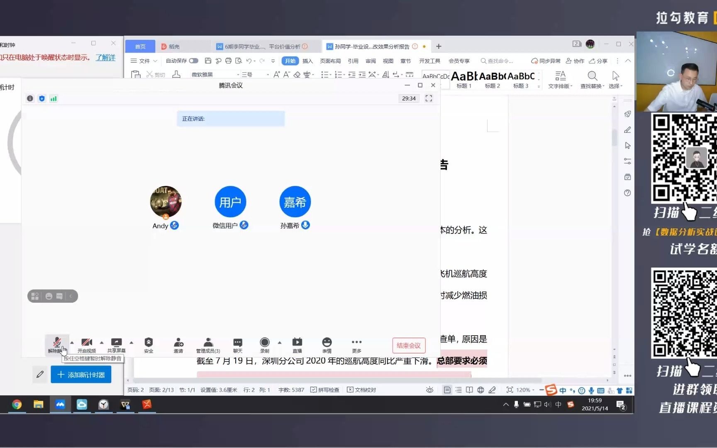The height and width of the screenshot is (448, 717).
Task: Open Chrome from the taskbar
Action: coord(17,405)
